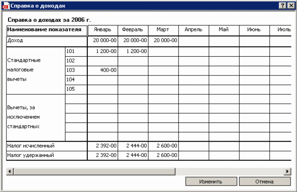Click the Наименование показателя header cell
Screen dimensions: 297x192
47,31
